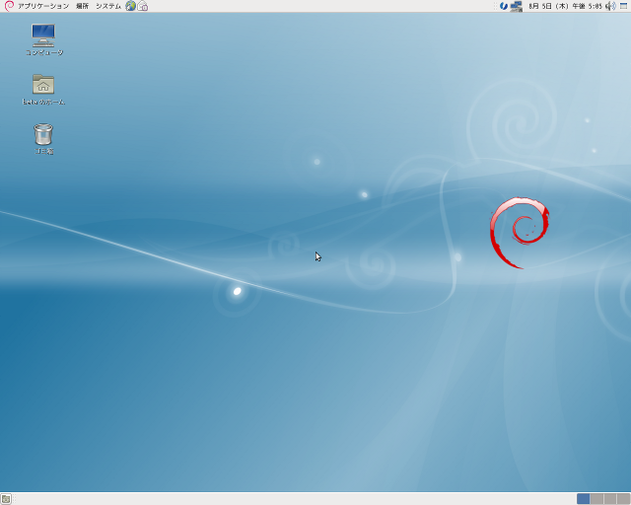Open the beta home folder icon

(43, 90)
